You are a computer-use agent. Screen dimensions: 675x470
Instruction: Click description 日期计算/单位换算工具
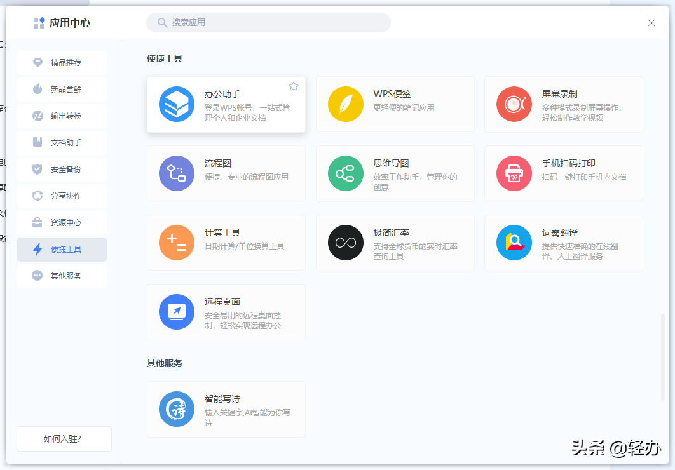click(x=244, y=246)
